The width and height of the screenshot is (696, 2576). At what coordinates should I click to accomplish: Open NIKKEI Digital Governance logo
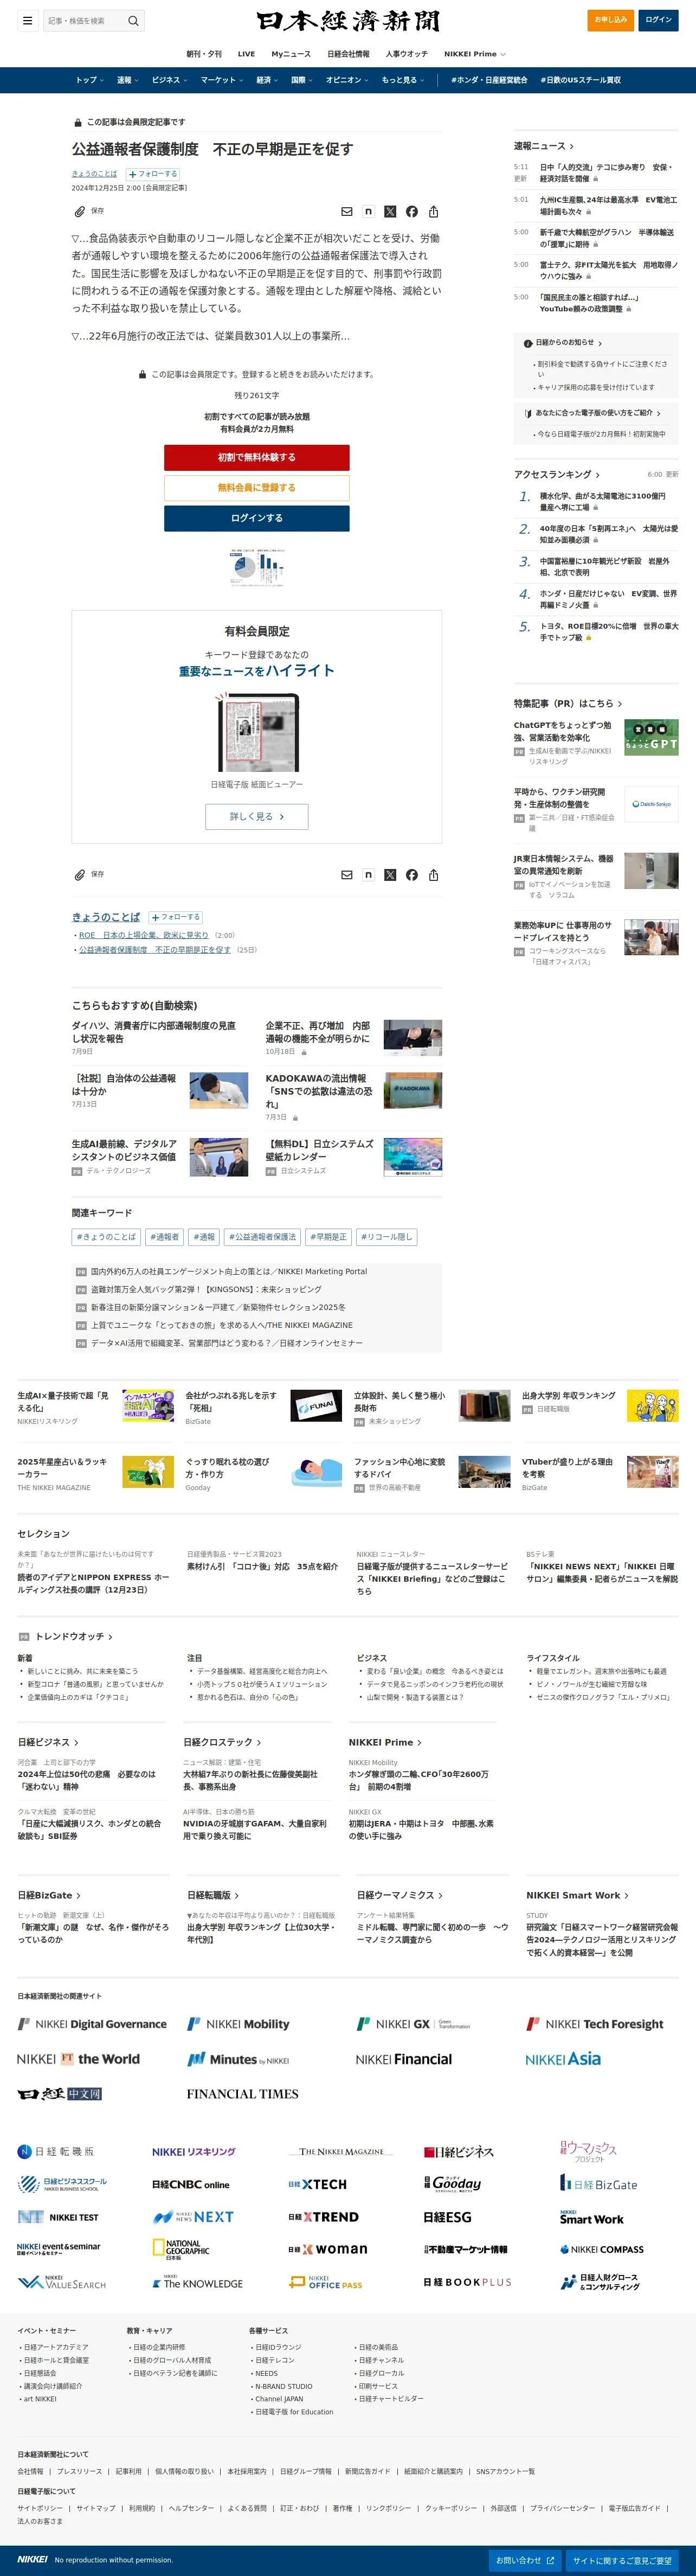pyautogui.click(x=92, y=2024)
